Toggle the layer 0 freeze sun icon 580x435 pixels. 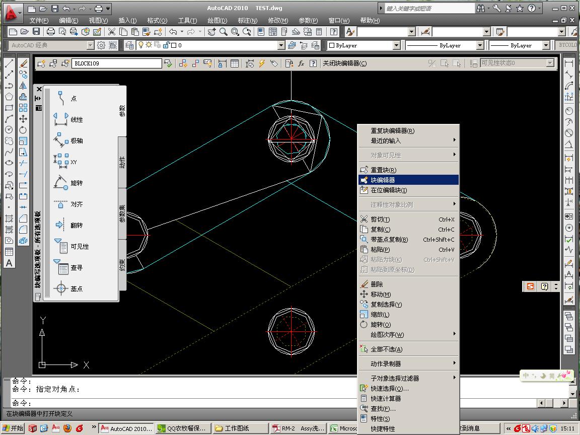[x=149, y=45]
